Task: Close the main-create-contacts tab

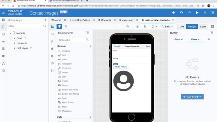Action: coord(173,20)
